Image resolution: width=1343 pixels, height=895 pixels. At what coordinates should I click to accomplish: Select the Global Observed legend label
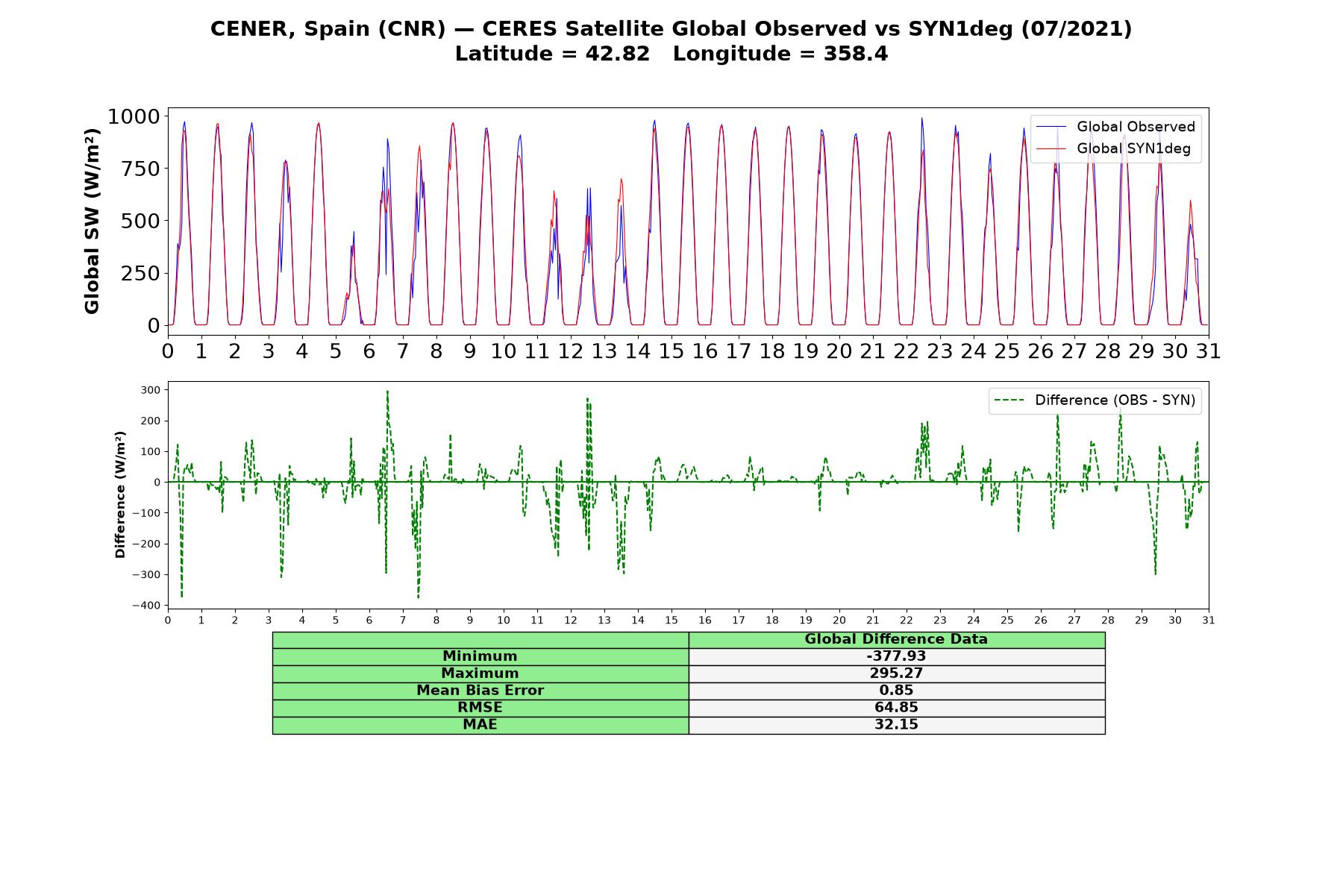[x=1136, y=127]
